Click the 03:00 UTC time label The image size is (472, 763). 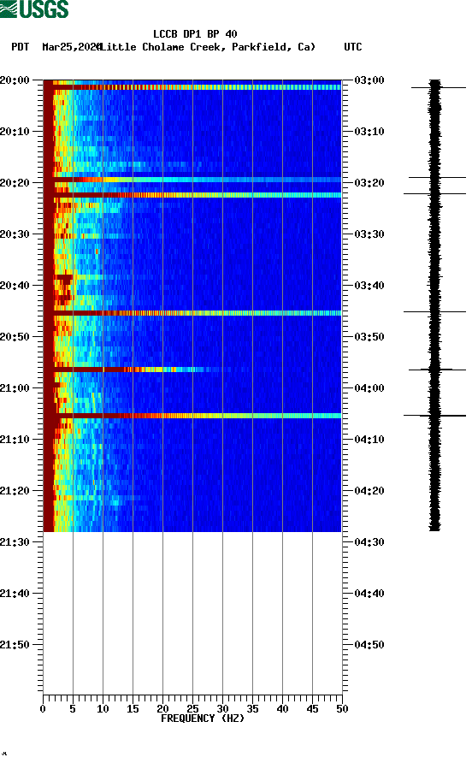pyautogui.click(x=369, y=80)
